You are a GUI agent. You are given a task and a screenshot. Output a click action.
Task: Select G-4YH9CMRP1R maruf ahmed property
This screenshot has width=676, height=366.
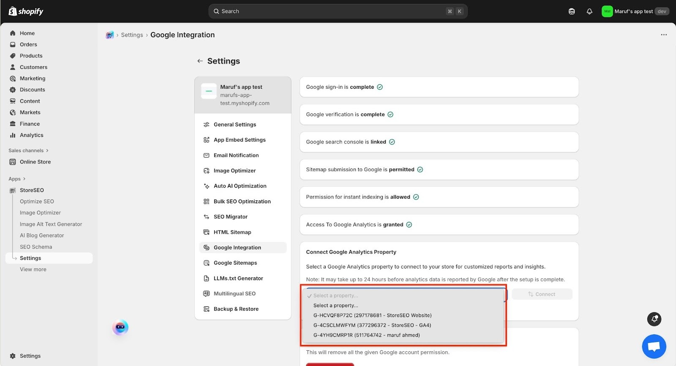click(x=366, y=335)
